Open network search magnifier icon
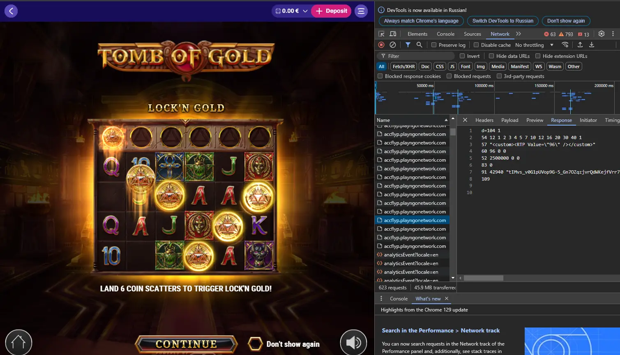620x355 pixels. (419, 45)
